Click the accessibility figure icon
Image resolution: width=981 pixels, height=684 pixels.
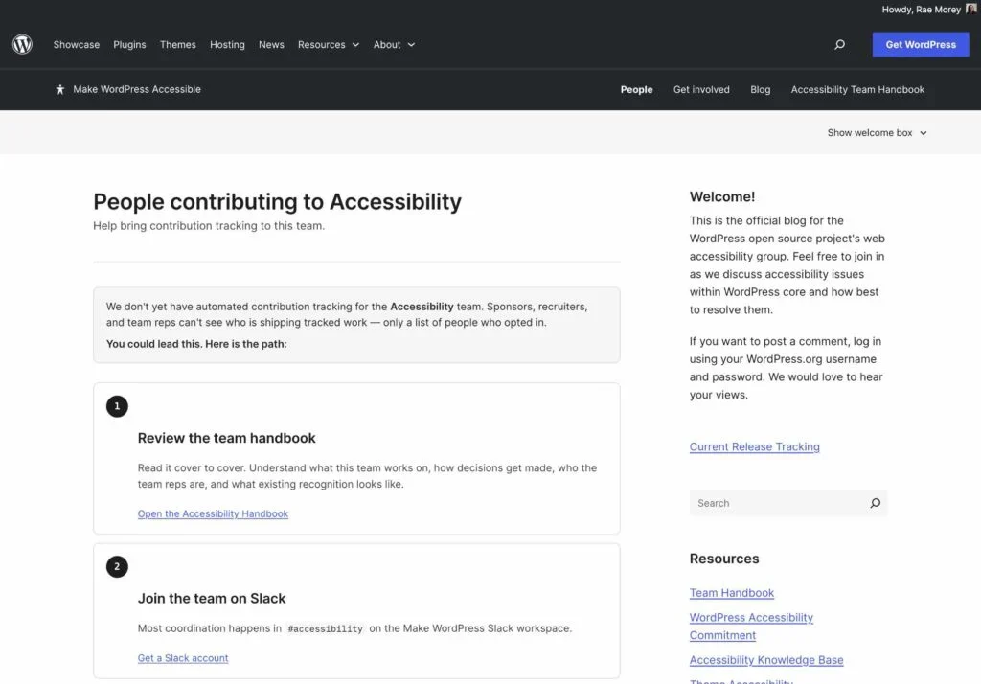(60, 89)
